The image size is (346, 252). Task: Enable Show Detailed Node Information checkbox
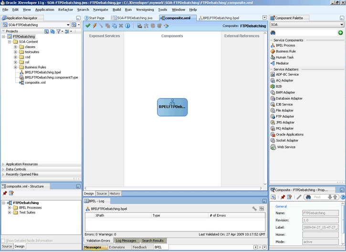(3, 241)
